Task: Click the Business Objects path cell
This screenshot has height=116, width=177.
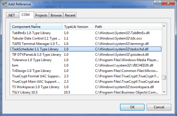Action: pos(127,92)
